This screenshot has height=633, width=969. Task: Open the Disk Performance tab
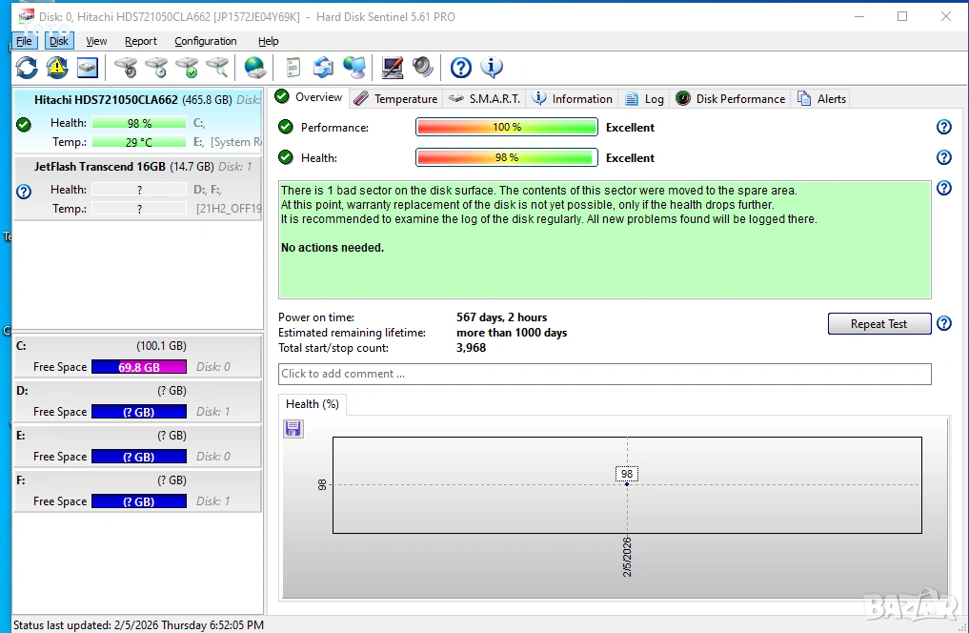pyautogui.click(x=730, y=99)
